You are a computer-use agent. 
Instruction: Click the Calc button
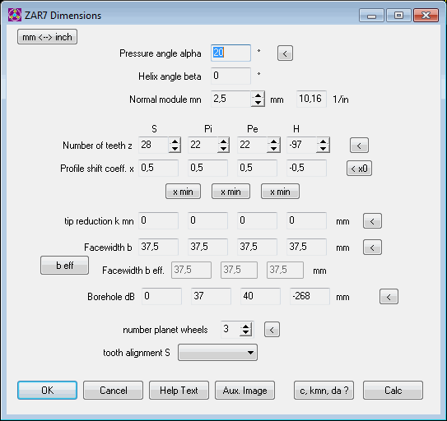point(393,391)
